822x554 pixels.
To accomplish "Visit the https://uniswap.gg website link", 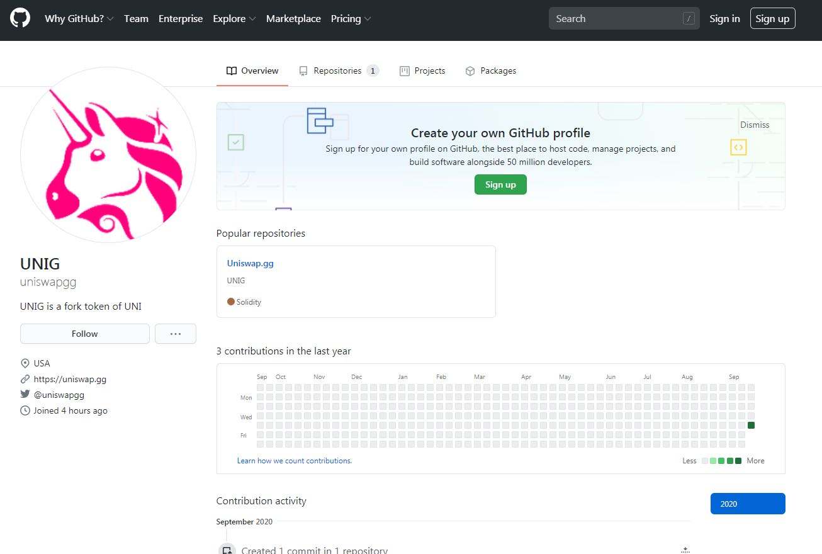I will coord(70,379).
